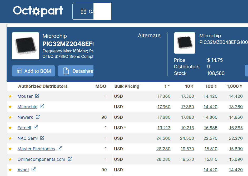Open the Newark distributor link
This screenshot has width=248, height=176.
point(25,117)
